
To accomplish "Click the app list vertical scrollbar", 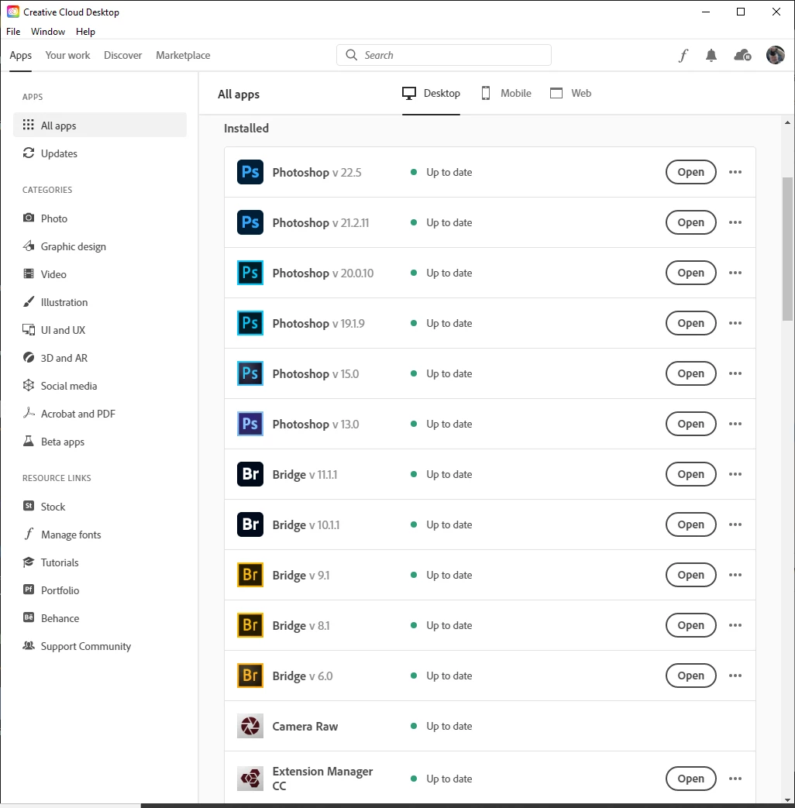I will 787,249.
